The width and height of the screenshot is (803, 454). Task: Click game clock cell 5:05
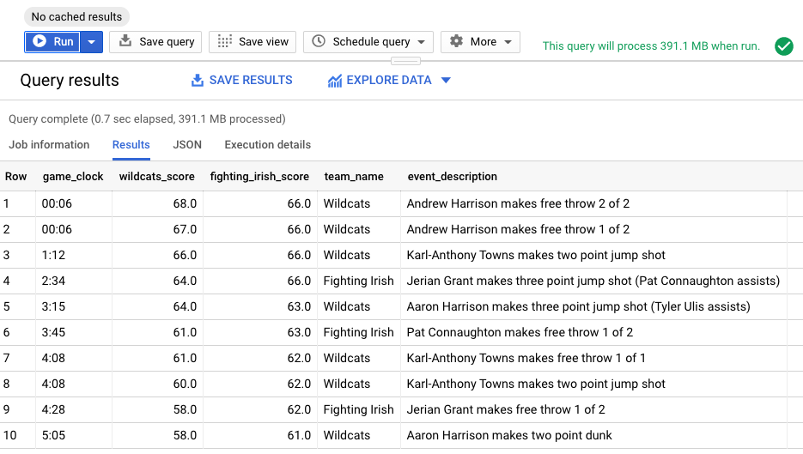coord(53,435)
